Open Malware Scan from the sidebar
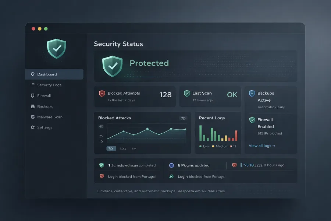Image resolution: width=331 pixels, height=221 pixels. [50, 117]
